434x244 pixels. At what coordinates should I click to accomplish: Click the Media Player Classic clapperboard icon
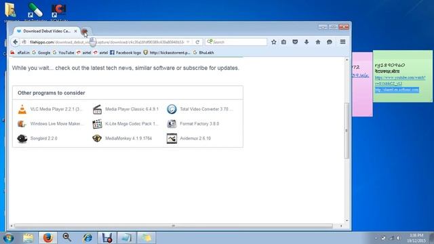coord(97,109)
